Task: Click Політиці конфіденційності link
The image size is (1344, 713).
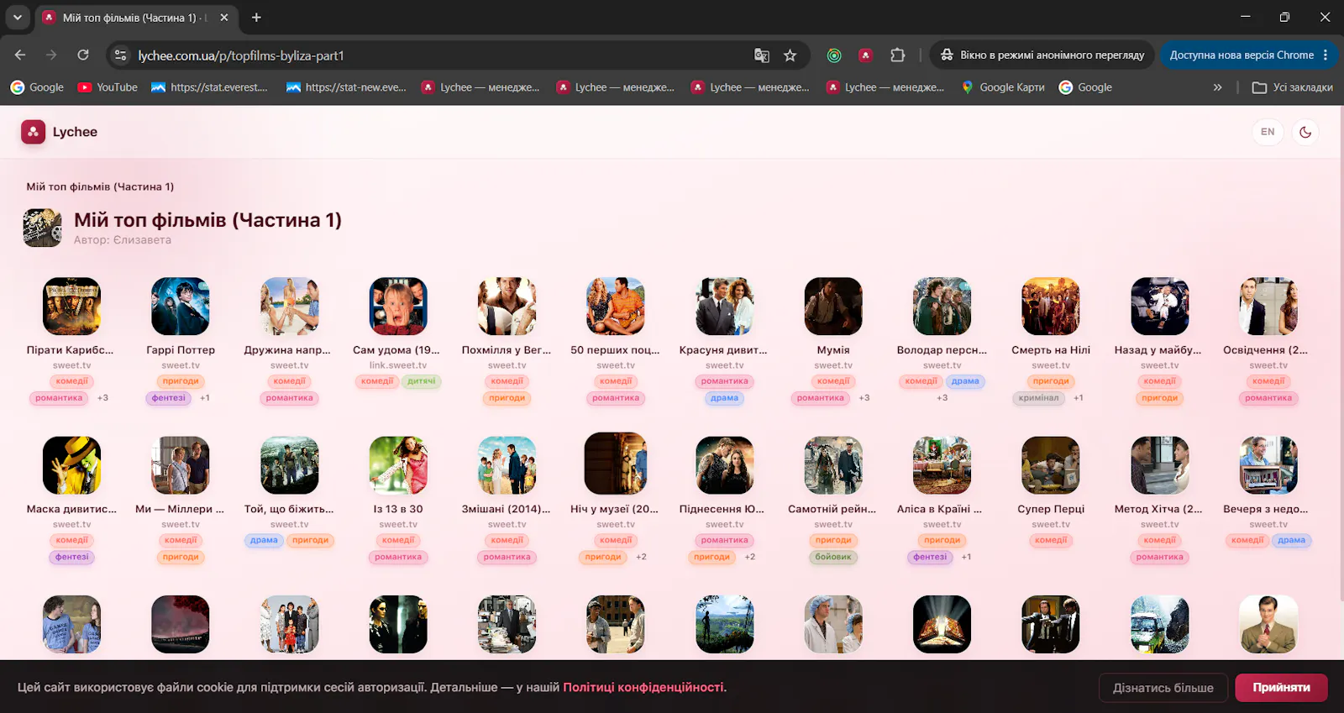Action: (x=643, y=687)
